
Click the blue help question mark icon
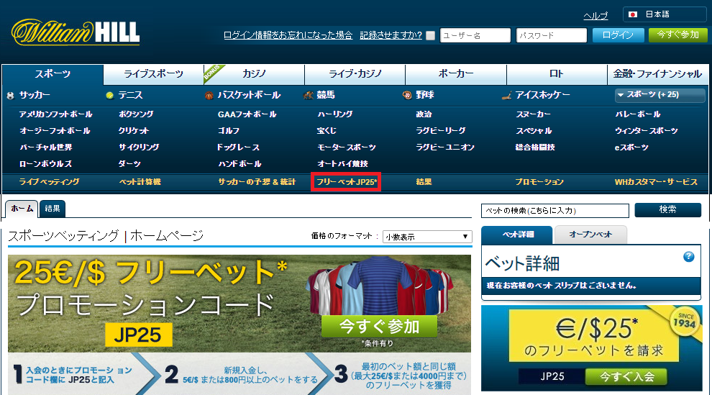[688, 257]
